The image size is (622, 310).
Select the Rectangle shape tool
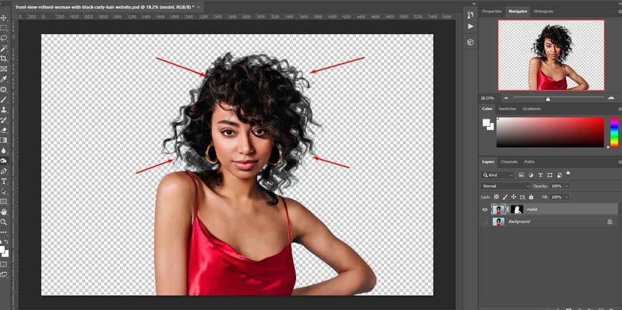4,202
